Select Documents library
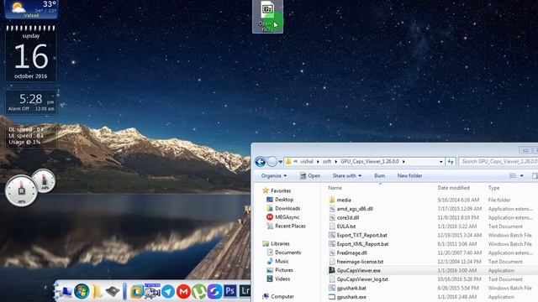 287,253
